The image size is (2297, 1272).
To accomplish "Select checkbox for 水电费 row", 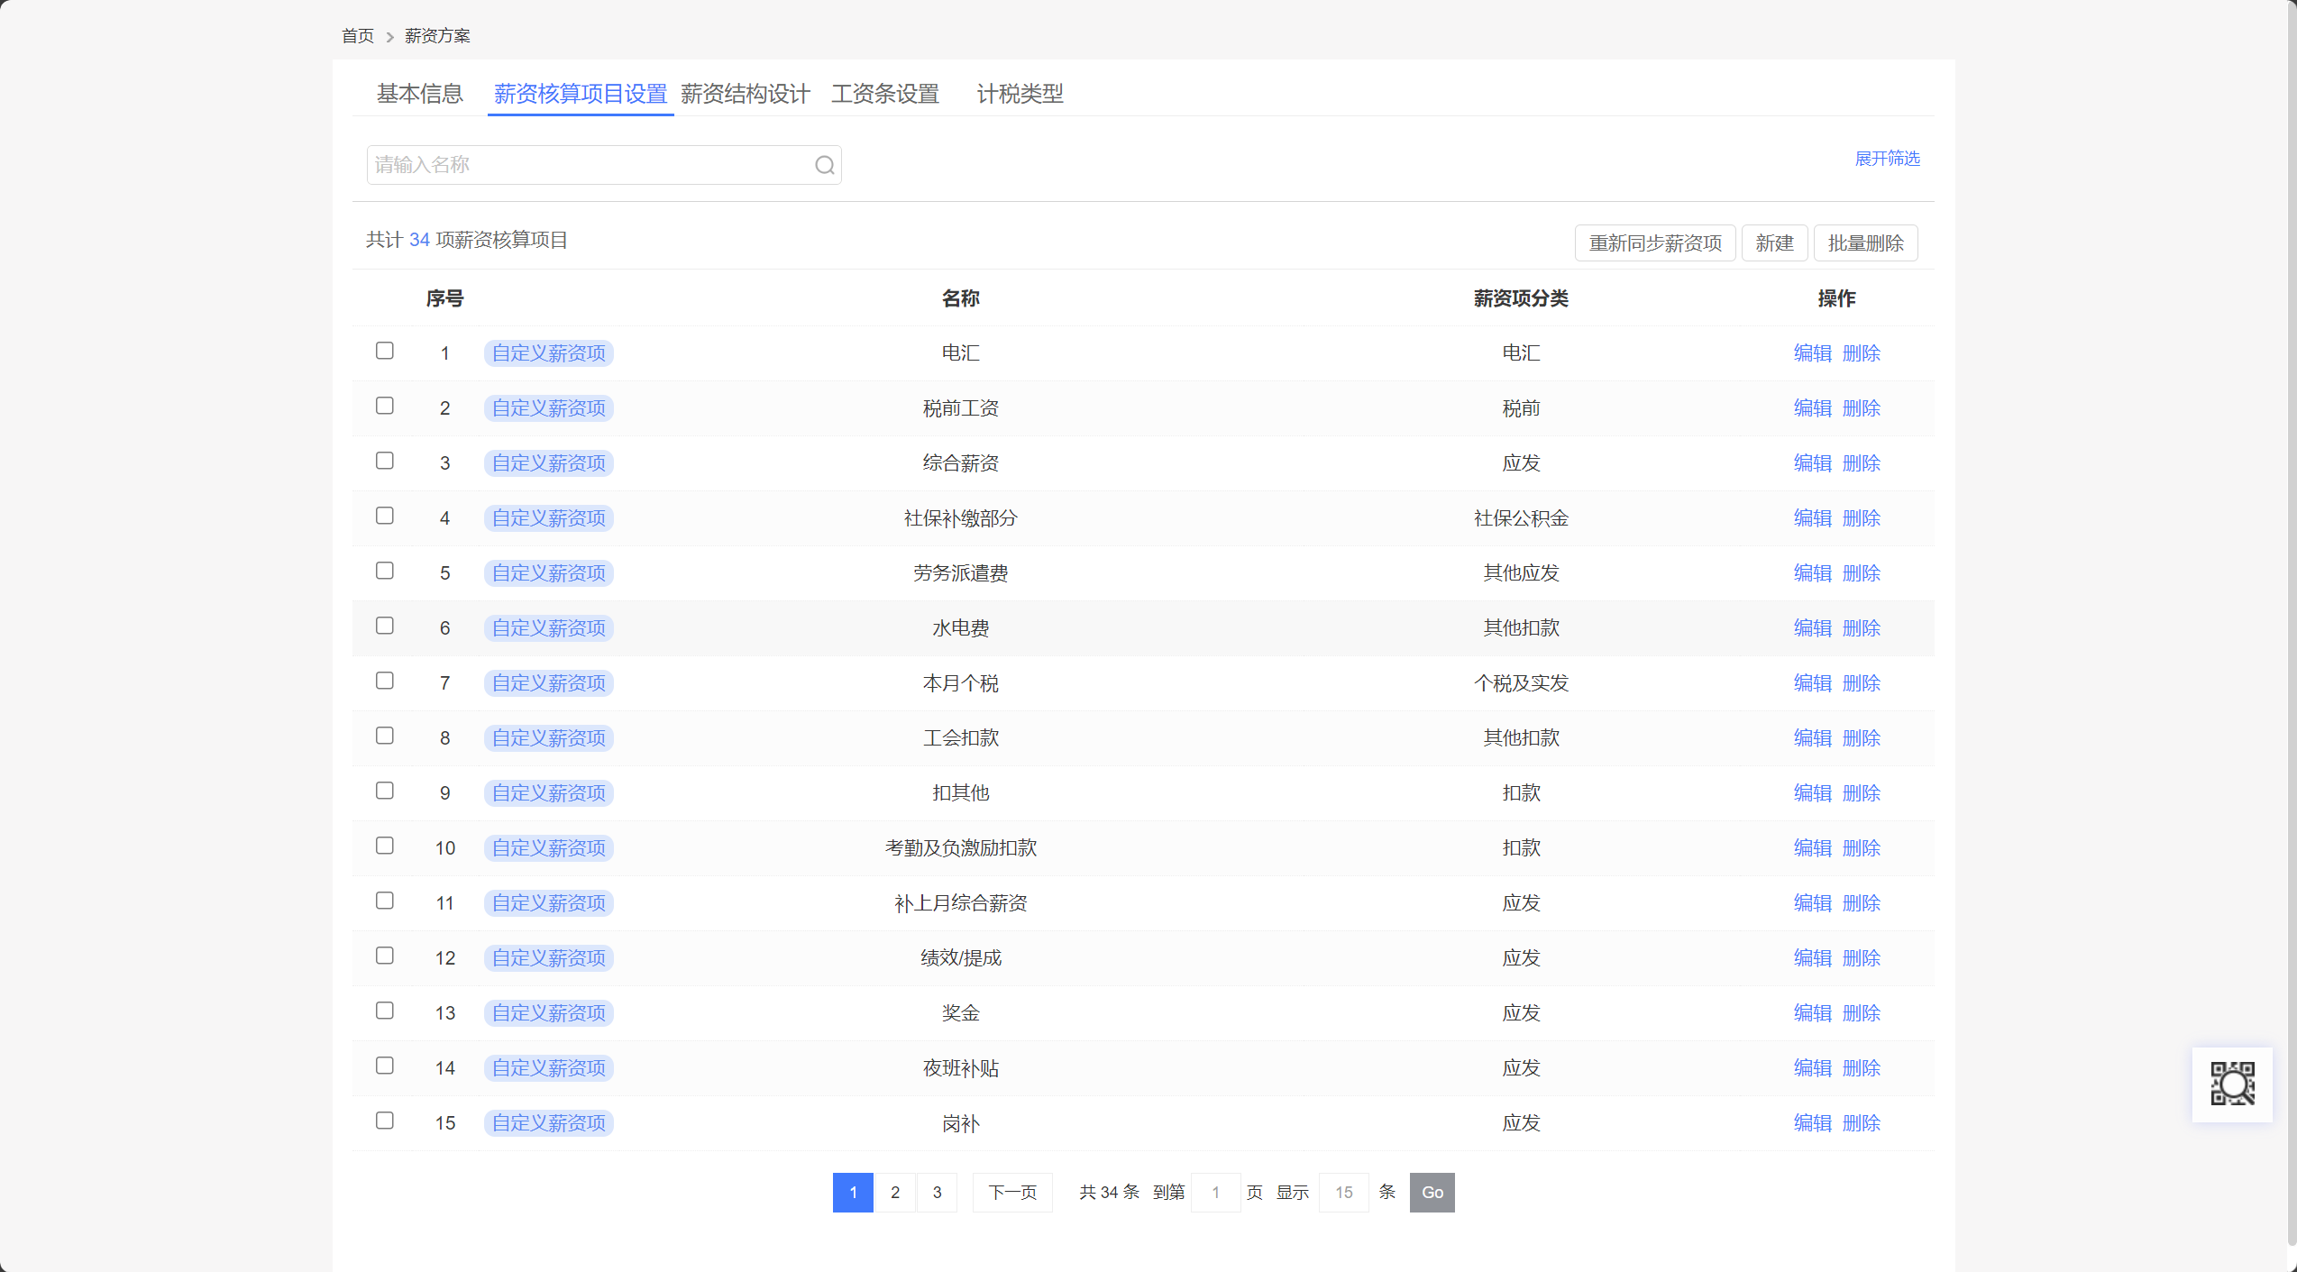I will coord(385,626).
